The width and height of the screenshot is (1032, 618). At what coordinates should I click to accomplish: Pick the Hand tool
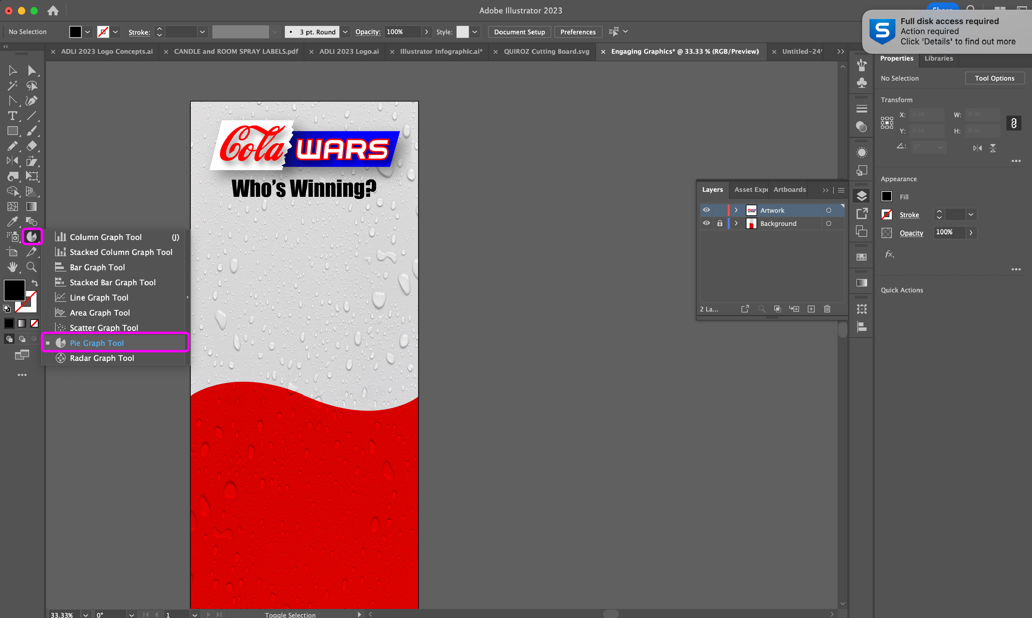coord(13,267)
